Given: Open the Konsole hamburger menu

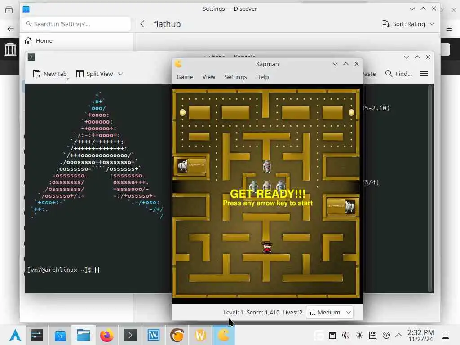Looking at the screenshot, I should (424, 74).
